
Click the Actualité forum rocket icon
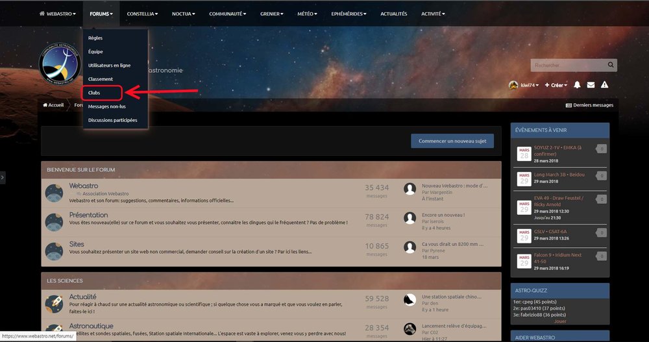pyautogui.click(x=55, y=304)
